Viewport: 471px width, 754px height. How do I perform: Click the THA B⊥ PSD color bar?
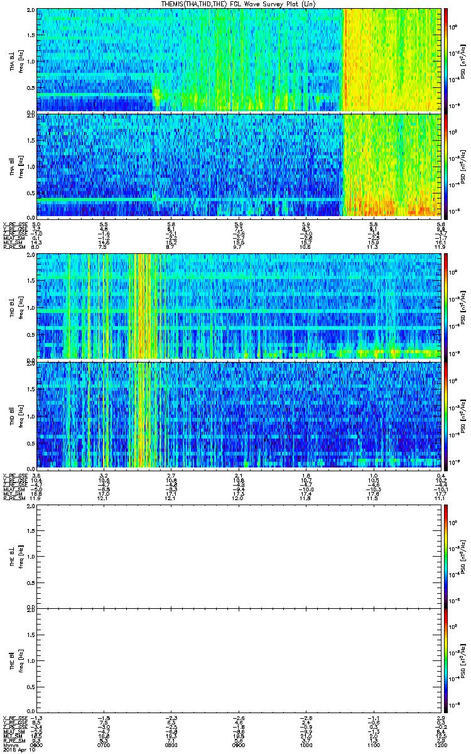pyautogui.click(x=446, y=60)
